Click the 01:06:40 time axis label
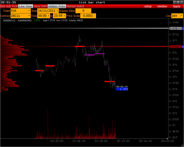 [79, 141]
